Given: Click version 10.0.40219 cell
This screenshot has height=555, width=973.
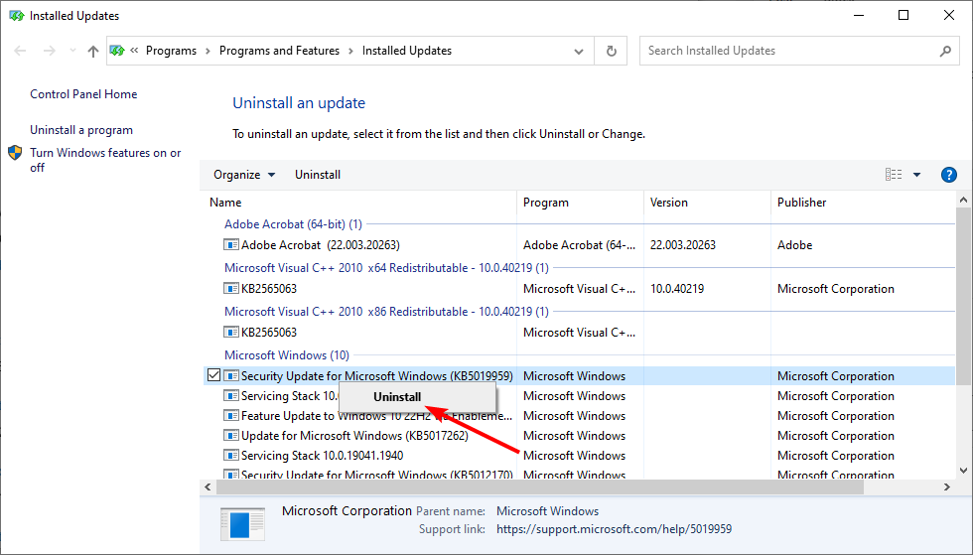Looking at the screenshot, I should click(x=677, y=289).
